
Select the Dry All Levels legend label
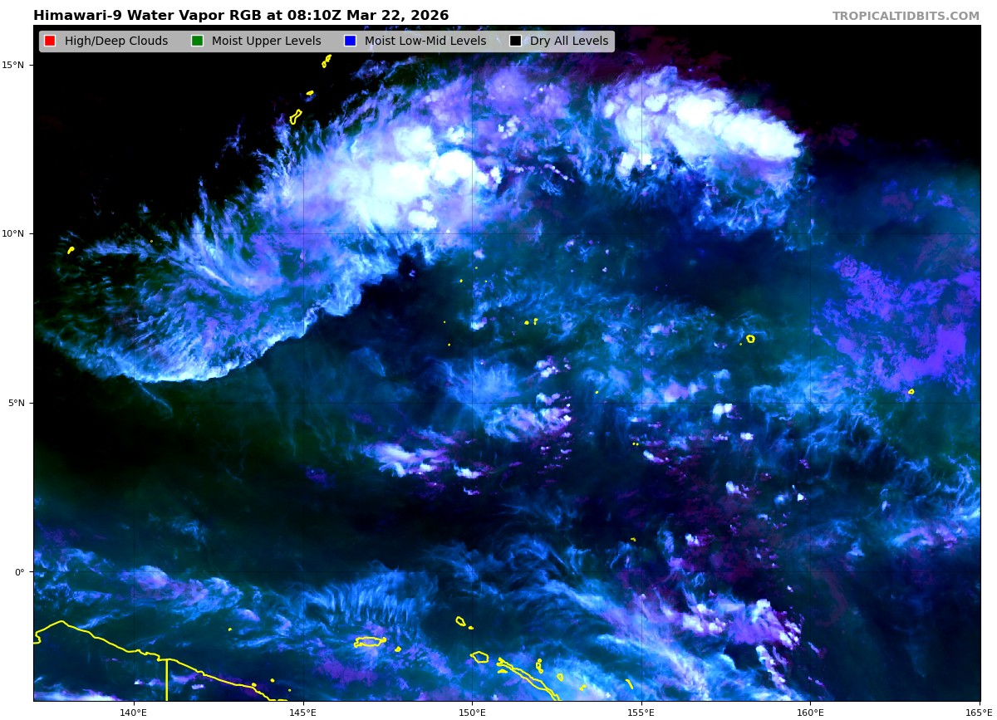pos(569,42)
